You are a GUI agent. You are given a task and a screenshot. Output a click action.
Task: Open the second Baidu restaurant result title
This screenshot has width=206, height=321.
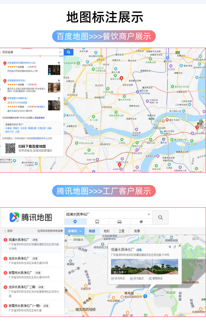(x=16, y=80)
